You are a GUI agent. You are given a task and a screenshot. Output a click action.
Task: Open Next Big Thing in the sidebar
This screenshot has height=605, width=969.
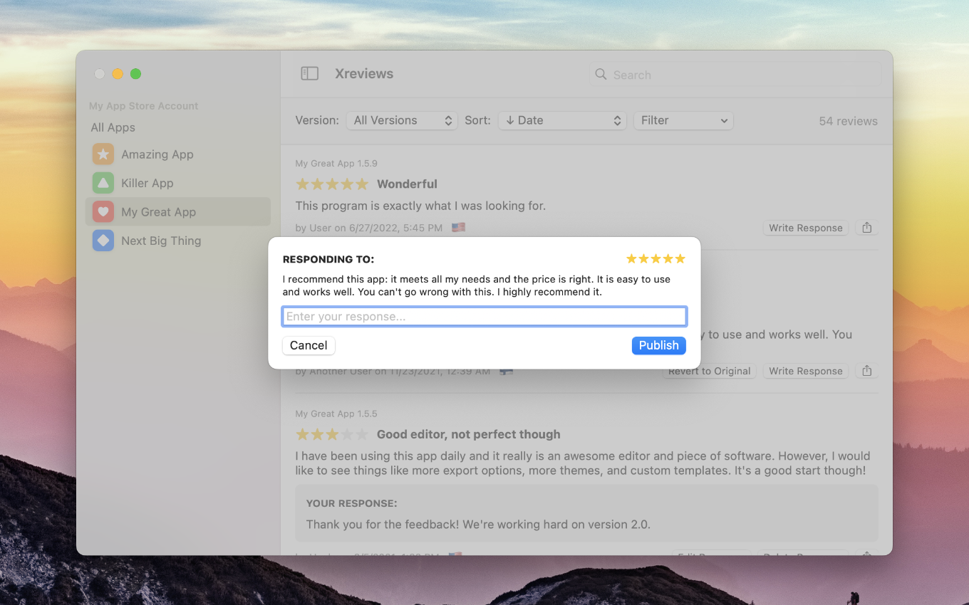coord(177,241)
